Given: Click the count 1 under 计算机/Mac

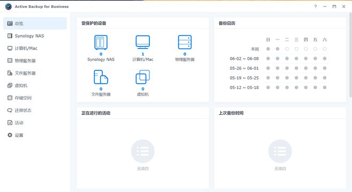Looking at the screenshot, I should click(x=143, y=54).
